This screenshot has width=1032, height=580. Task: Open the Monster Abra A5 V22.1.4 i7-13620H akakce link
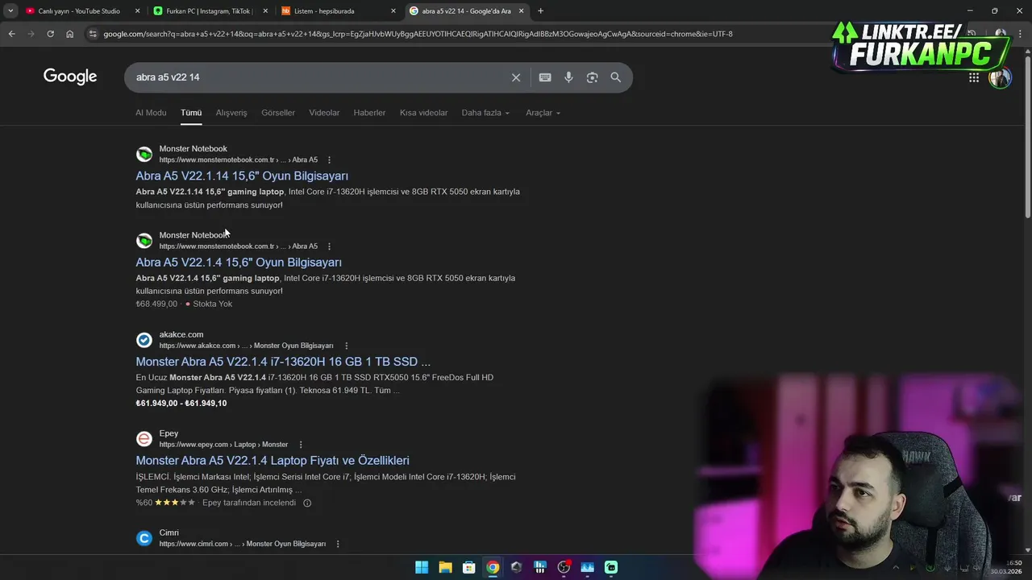[x=283, y=362]
